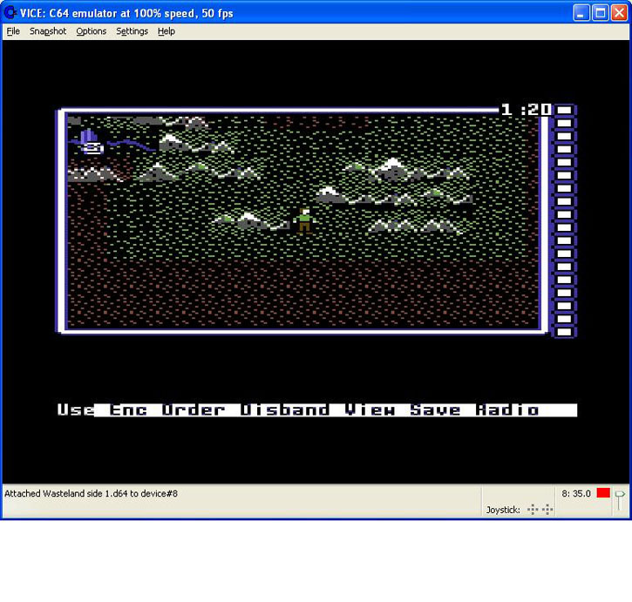Maximize the VICE emulator window
Screen dimensions: 632x602
[600, 13]
